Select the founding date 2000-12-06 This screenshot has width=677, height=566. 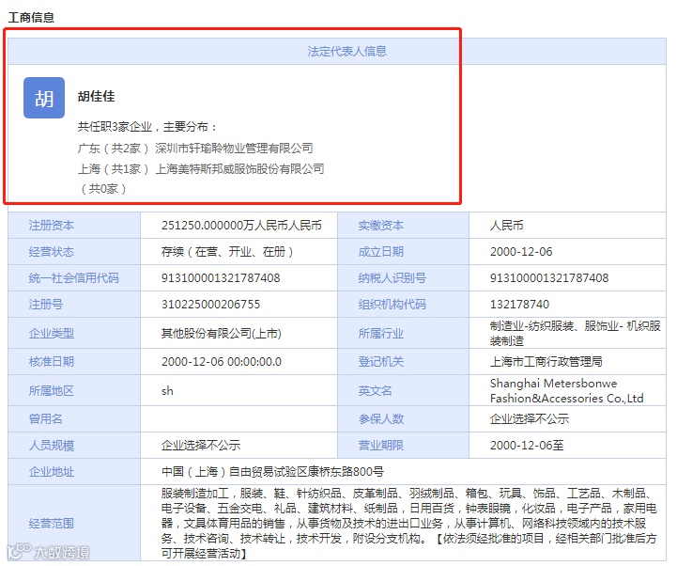[521, 252]
